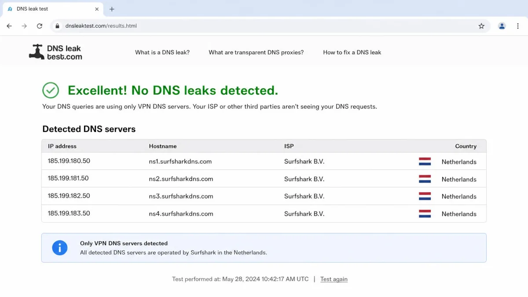Open a new tab with plus icon
The width and height of the screenshot is (528, 297).
[112, 9]
